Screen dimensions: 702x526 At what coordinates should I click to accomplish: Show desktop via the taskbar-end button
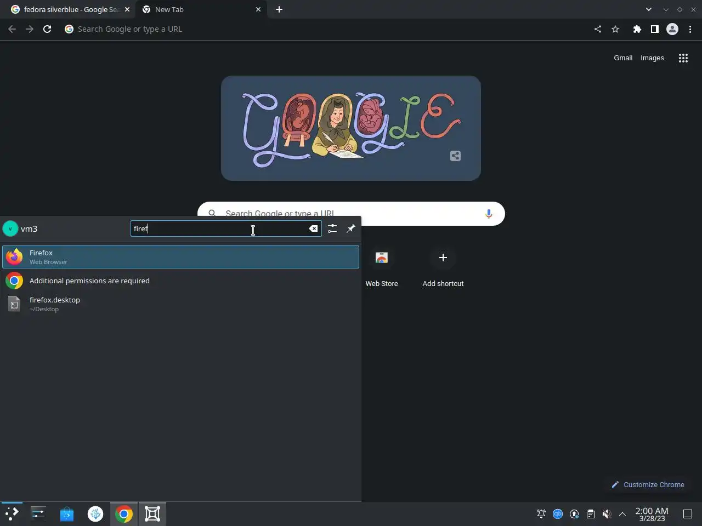(x=688, y=514)
